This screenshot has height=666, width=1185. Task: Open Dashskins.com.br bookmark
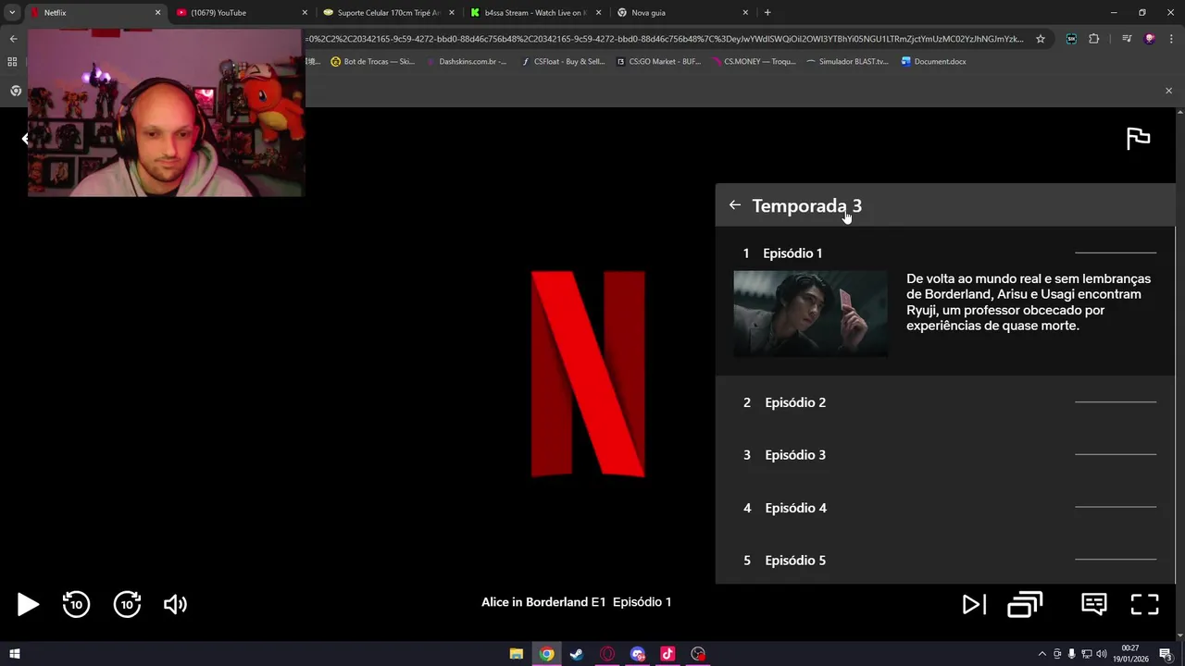click(x=467, y=62)
